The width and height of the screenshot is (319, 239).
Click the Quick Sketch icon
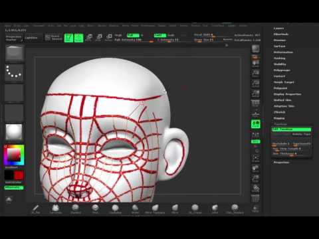[53, 38]
